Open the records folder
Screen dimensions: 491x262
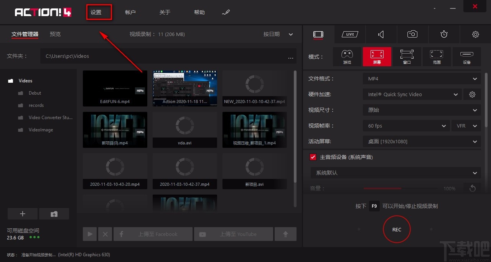pyautogui.click(x=36, y=105)
